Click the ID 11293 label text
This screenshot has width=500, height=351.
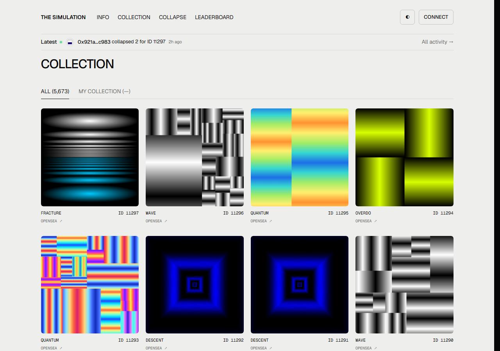(129, 340)
